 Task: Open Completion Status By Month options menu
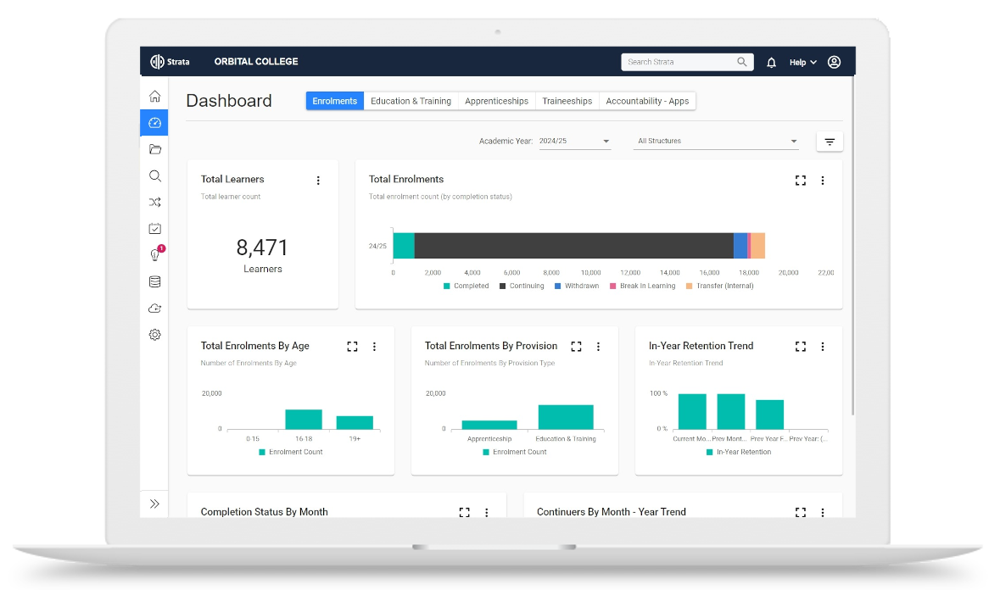click(487, 512)
